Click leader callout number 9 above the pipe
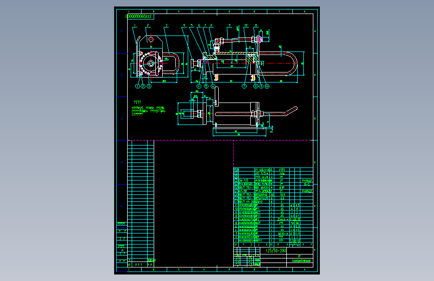 click(229, 25)
